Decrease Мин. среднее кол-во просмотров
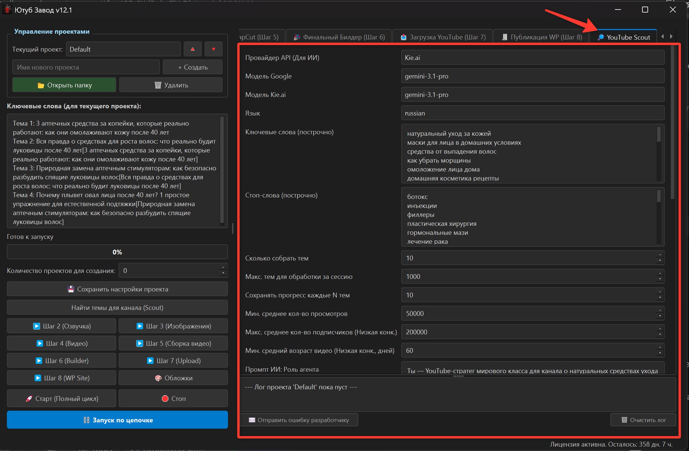The width and height of the screenshot is (689, 451). pyautogui.click(x=660, y=316)
